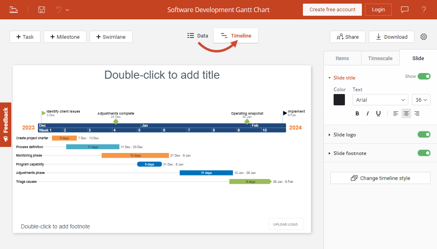The image size is (437, 249).
Task: Open the font size 36 dropdown
Action: coord(421,100)
